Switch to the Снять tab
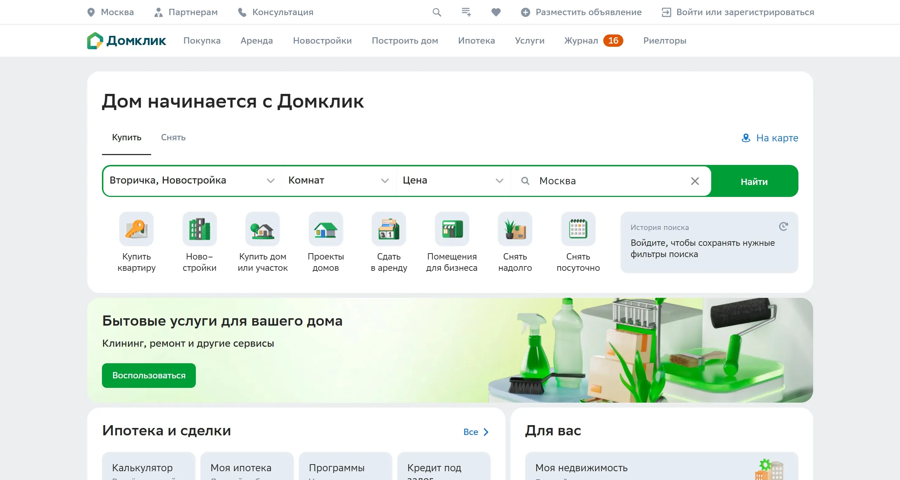Image resolution: width=900 pixels, height=480 pixels. [x=173, y=137]
